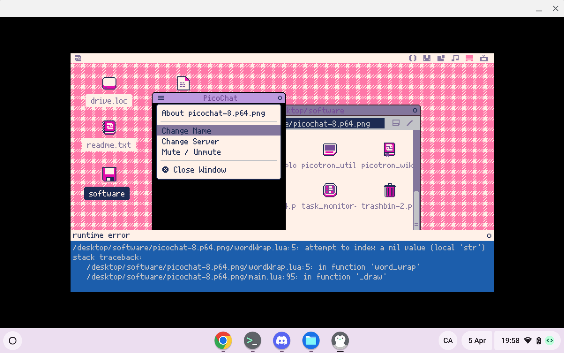Select the picotron_wiki file icon
This screenshot has width=564, height=353.
coord(389,149)
